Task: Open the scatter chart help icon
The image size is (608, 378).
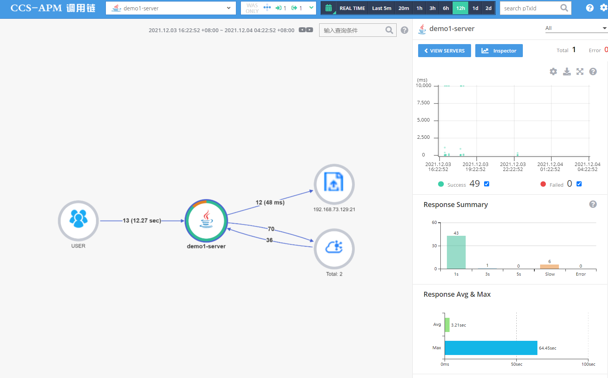Action: (593, 71)
